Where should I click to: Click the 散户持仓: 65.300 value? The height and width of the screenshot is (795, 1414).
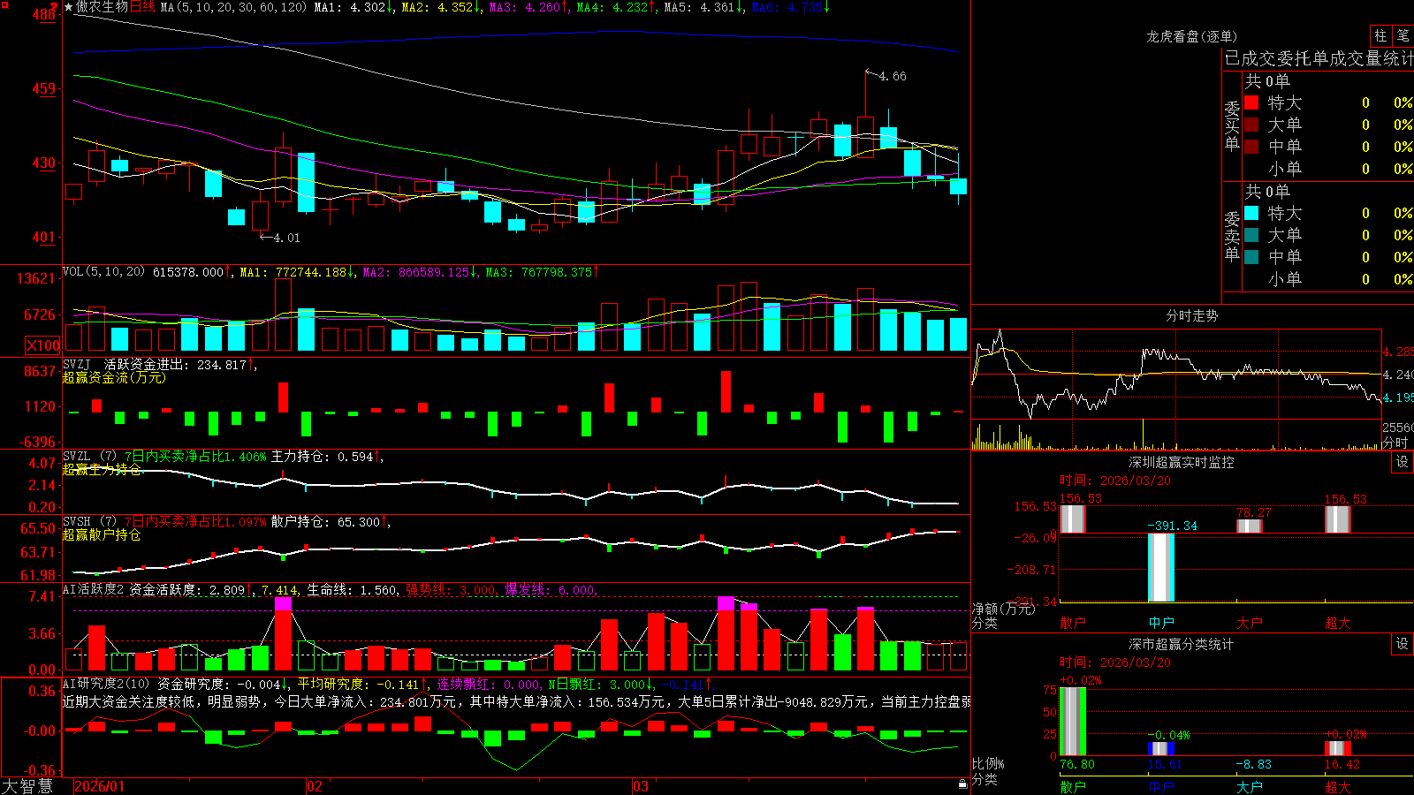329,522
